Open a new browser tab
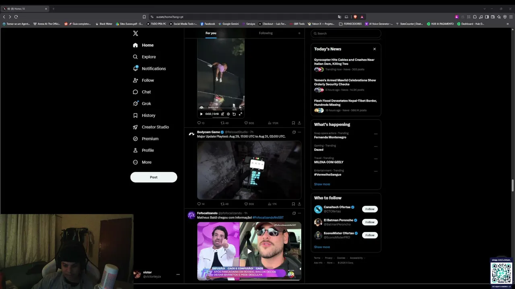 coord(53,9)
